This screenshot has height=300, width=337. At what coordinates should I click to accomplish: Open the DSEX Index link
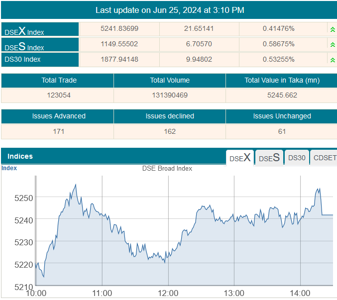pos(24,31)
